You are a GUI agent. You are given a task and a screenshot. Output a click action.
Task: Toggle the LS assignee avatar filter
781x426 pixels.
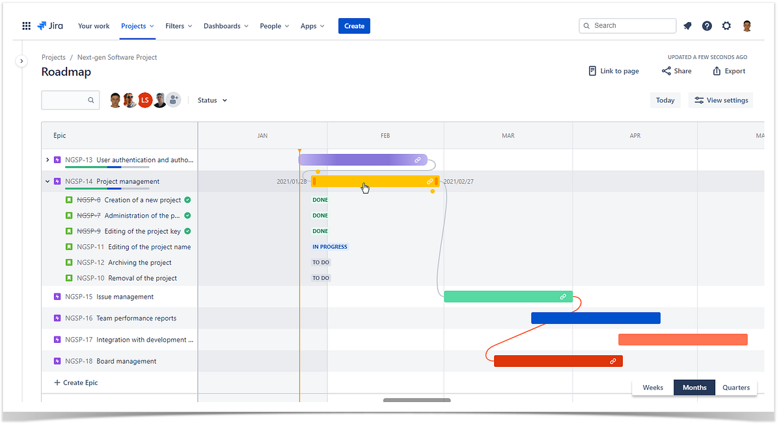tap(144, 100)
